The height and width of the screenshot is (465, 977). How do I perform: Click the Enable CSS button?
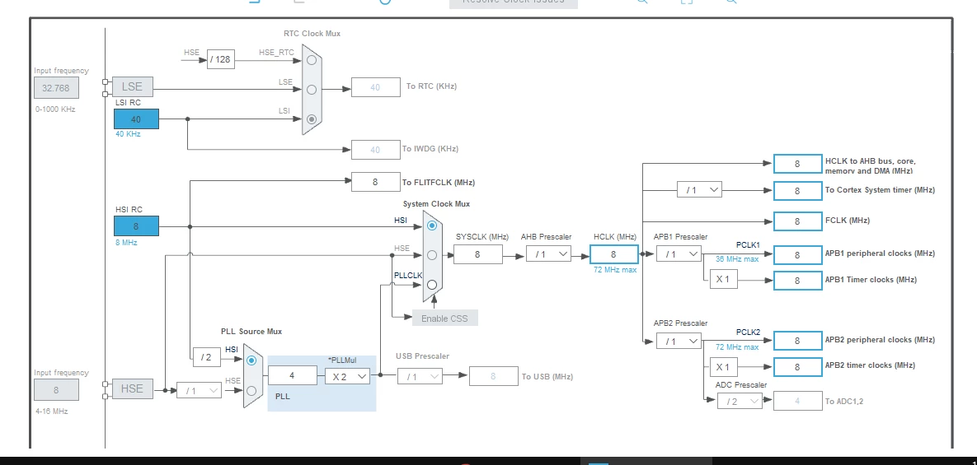[445, 319]
